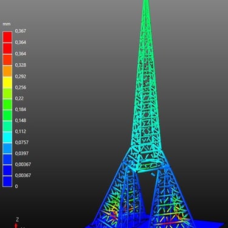Click the 0,112 legend value
Image resolution: width=228 pixels, height=228 pixels.
coord(21,131)
